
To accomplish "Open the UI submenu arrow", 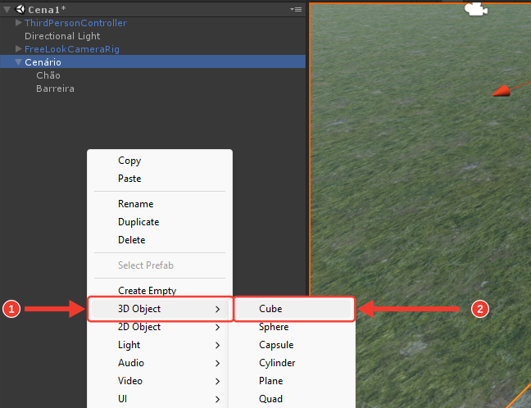I will point(217,400).
